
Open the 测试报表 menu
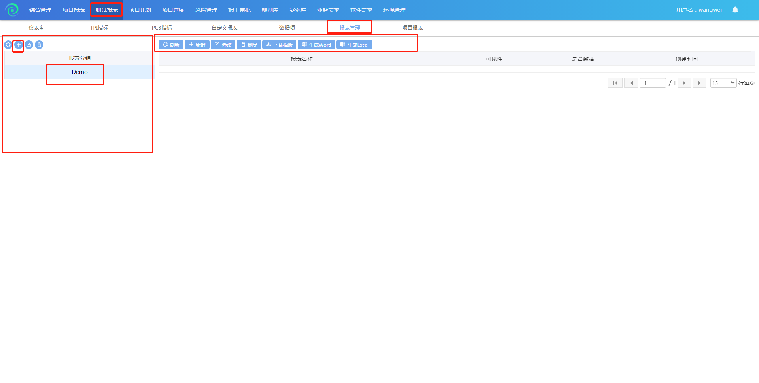point(107,10)
